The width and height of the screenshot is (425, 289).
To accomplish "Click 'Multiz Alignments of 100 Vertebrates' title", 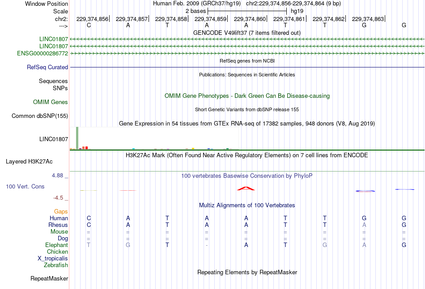I will pos(247,205).
